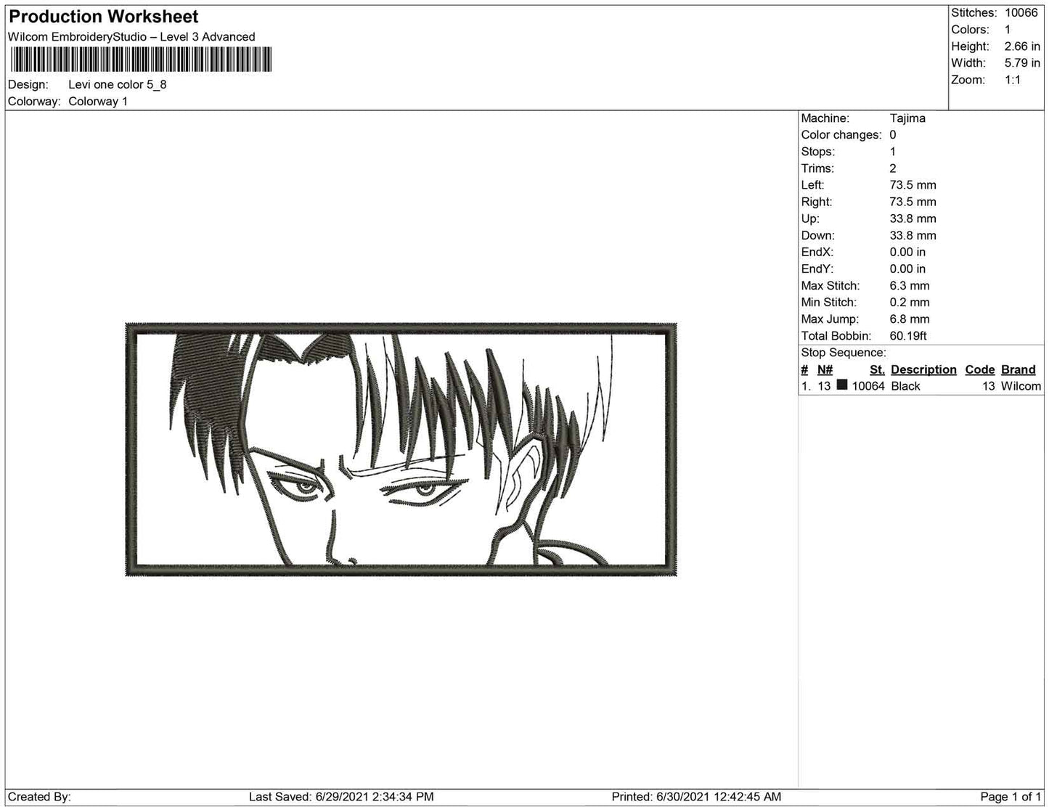Select the Max Jump value "6.8 mm"
The height and width of the screenshot is (807, 1049).
(910, 319)
